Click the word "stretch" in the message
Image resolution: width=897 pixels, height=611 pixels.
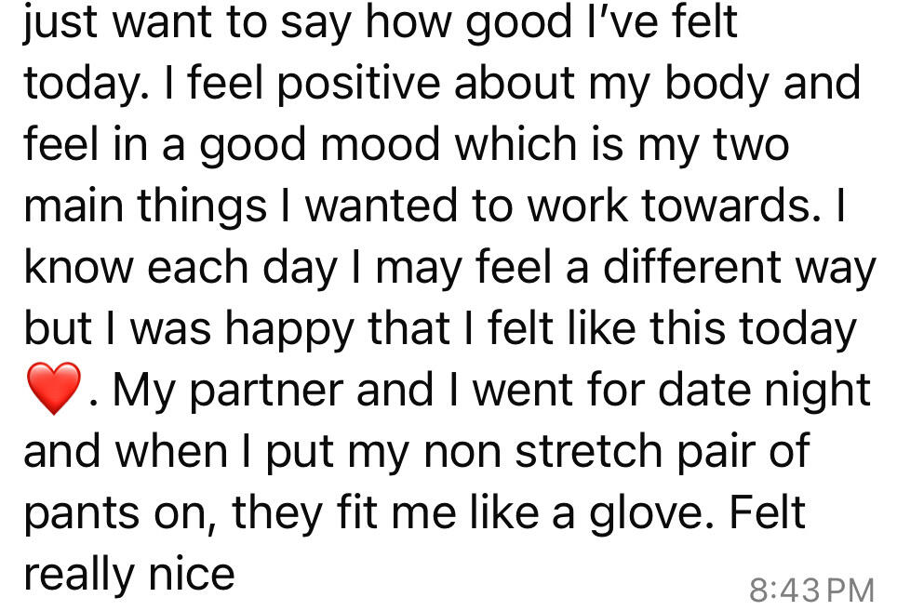click(x=587, y=450)
